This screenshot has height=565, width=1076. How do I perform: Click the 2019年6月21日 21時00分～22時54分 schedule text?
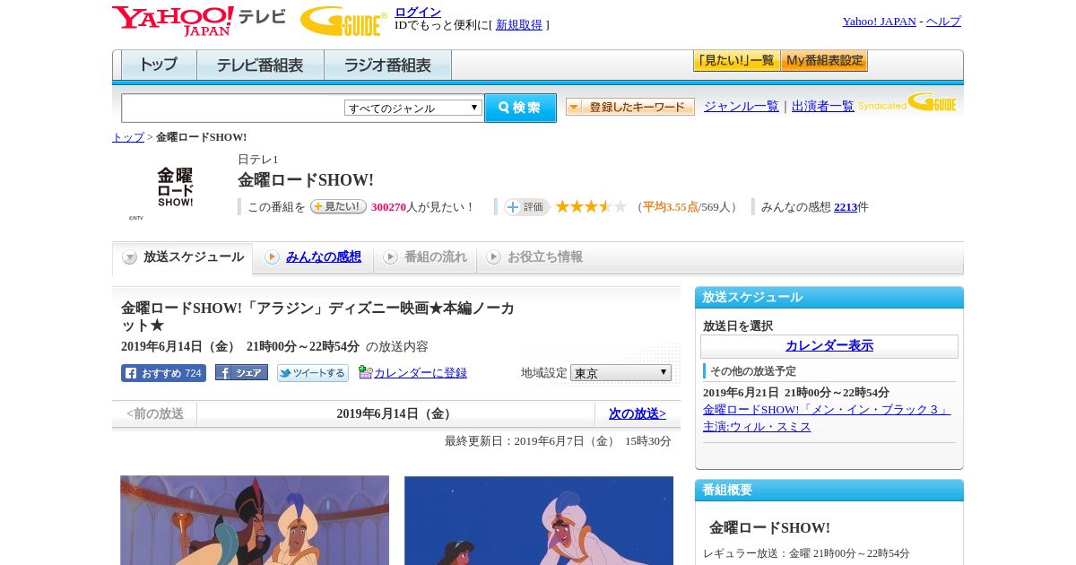click(x=796, y=393)
